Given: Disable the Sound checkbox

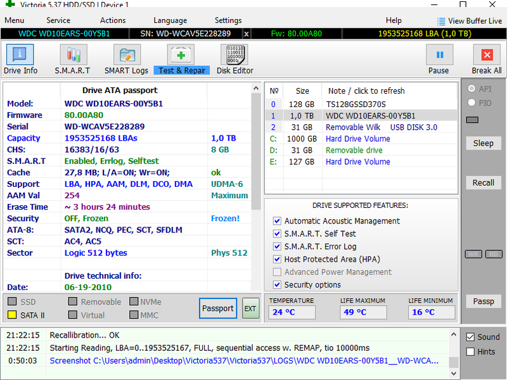Looking at the screenshot, I should [470, 337].
